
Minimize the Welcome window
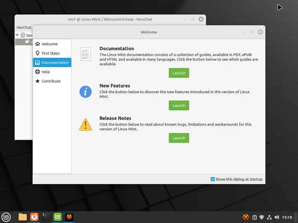click(244, 32)
